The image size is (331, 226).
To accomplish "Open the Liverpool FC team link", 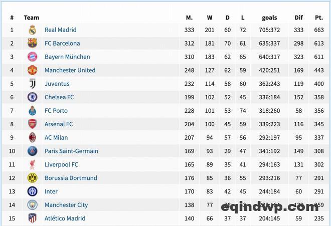I will point(61,164).
